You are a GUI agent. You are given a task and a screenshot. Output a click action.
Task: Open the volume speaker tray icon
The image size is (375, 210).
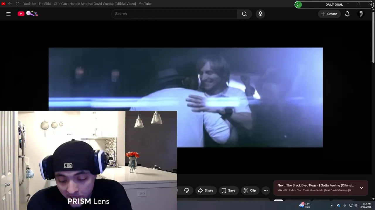[356, 205]
